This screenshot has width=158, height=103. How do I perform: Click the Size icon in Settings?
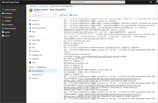(30, 47)
